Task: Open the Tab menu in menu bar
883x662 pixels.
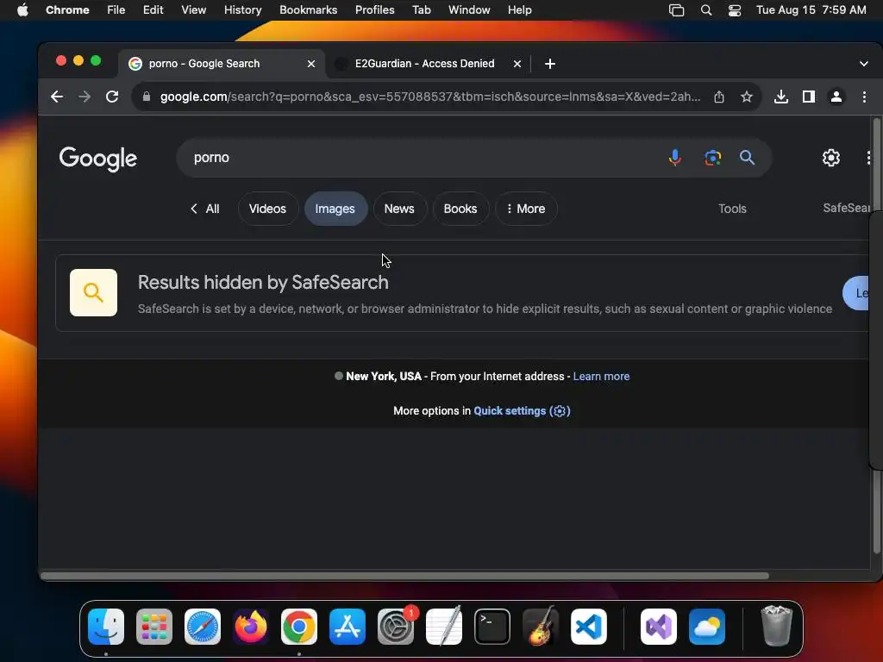Action: (421, 10)
